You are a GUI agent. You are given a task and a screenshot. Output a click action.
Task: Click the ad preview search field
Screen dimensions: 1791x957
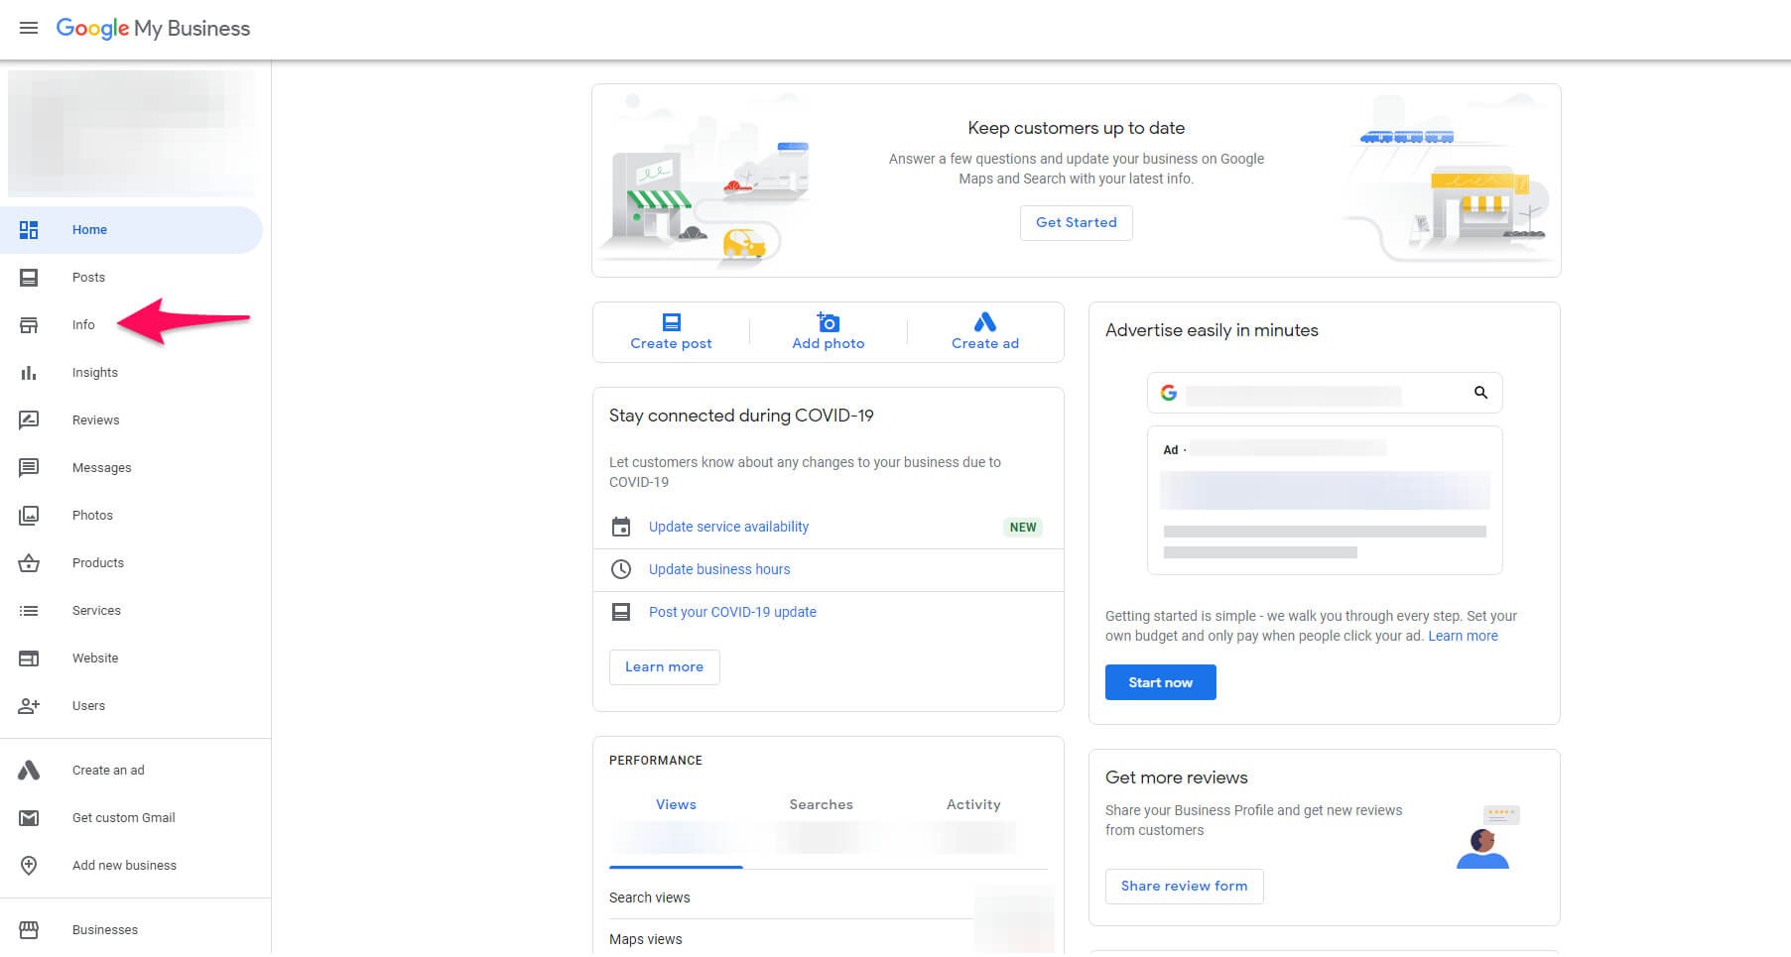point(1324,393)
